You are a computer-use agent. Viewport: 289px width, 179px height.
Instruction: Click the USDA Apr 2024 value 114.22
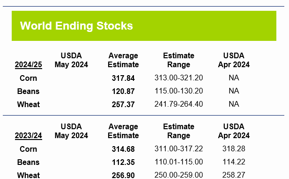coord(234,162)
